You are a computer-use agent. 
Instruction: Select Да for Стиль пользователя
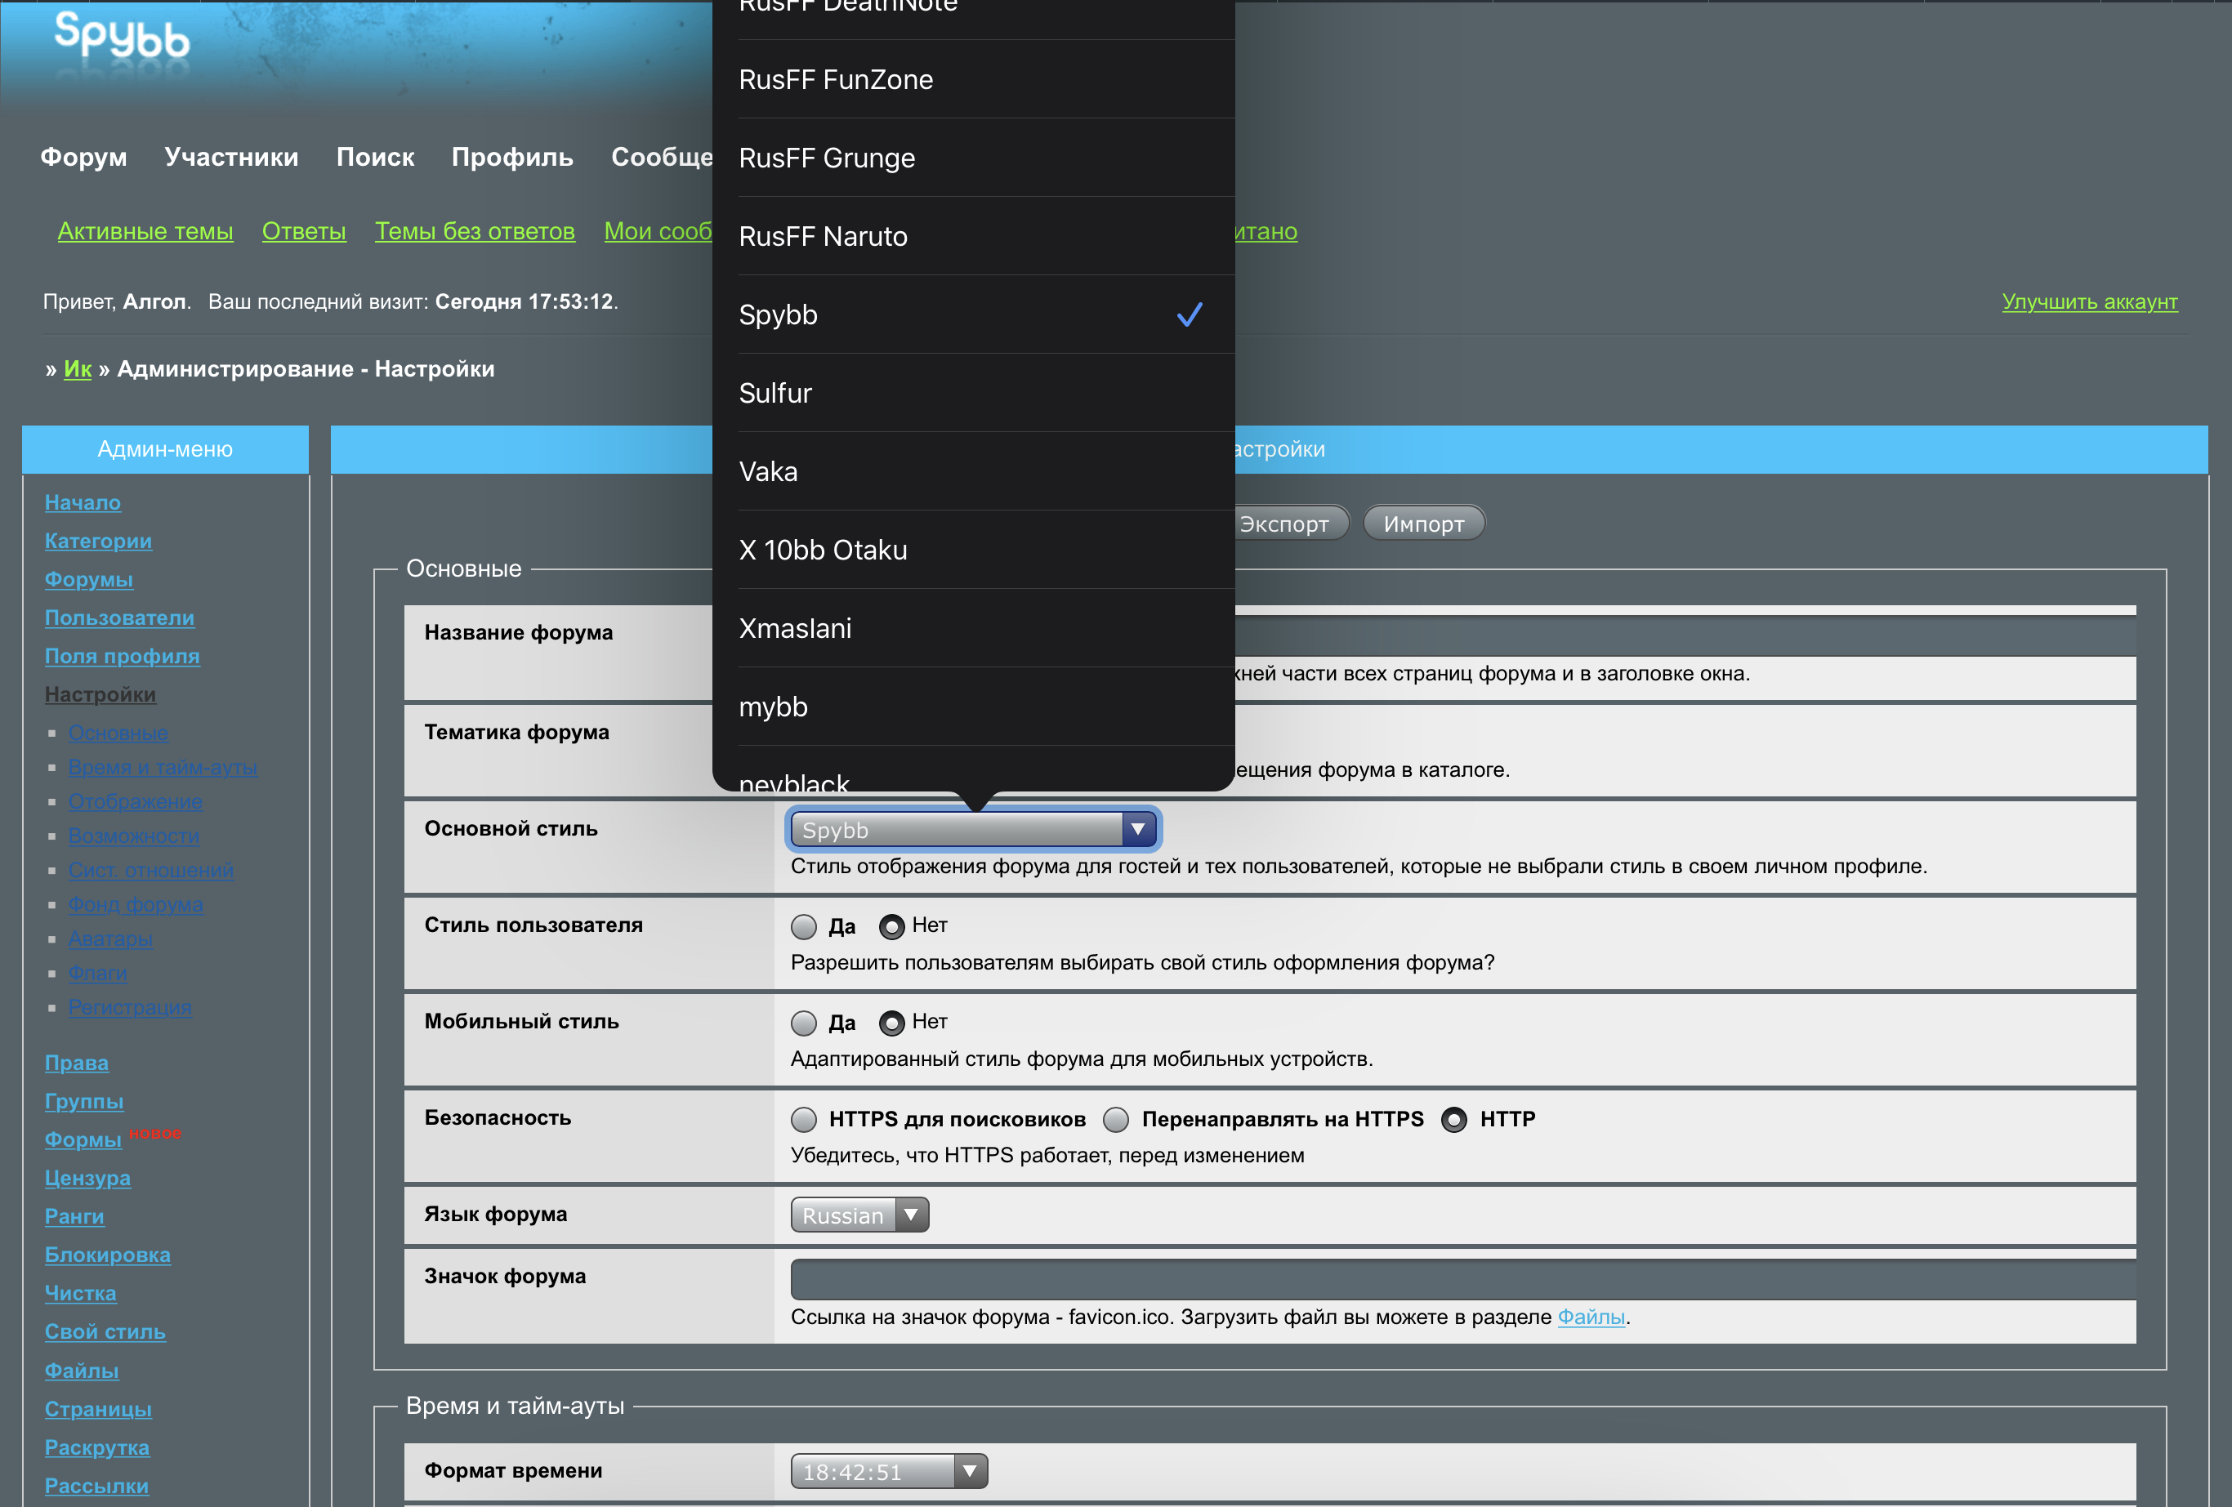click(804, 927)
